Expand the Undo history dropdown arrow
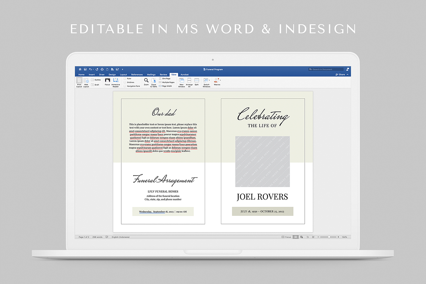This screenshot has width=426, height=284. (x=93, y=69)
